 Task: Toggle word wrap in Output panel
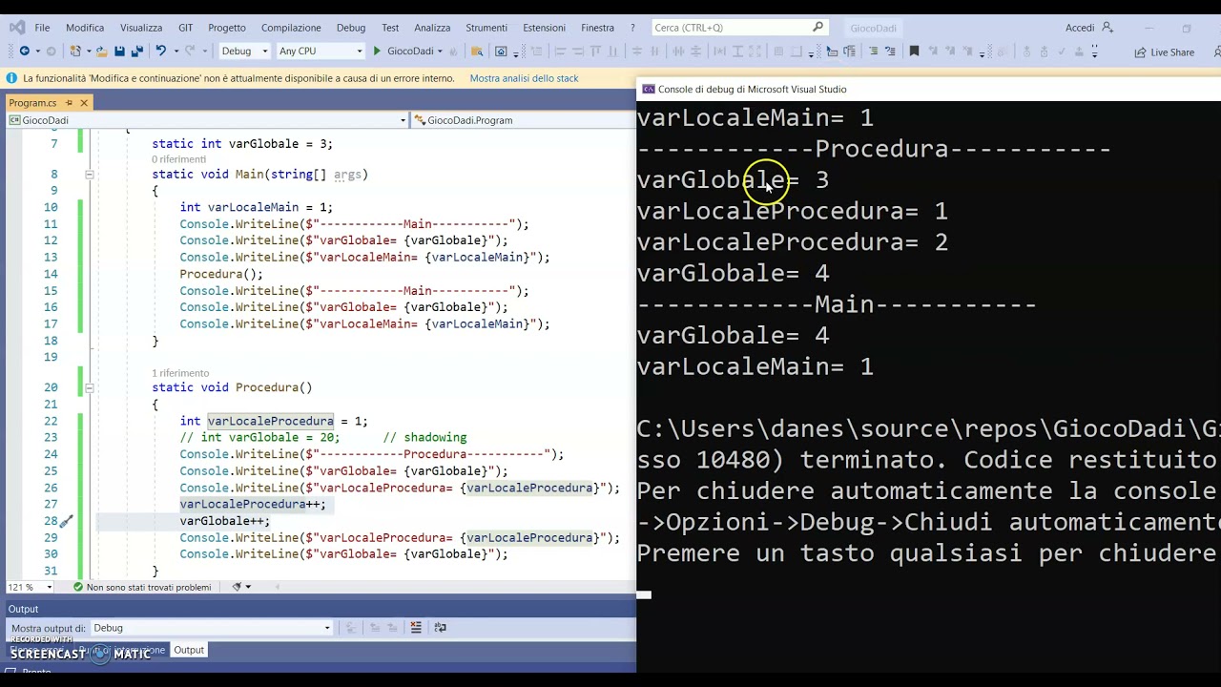[440, 627]
